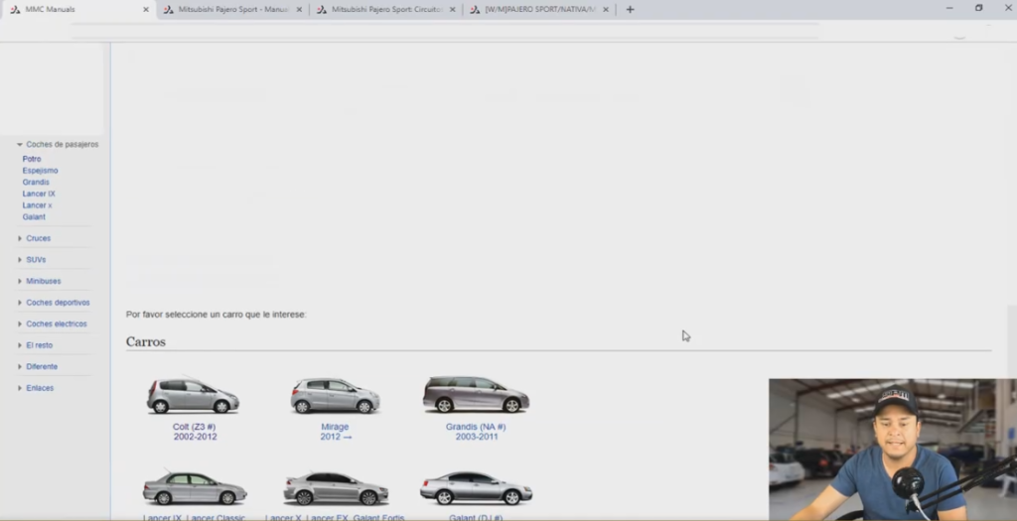The image size is (1017, 521).
Task: Open the Lancer x sidebar link
Action: point(37,205)
